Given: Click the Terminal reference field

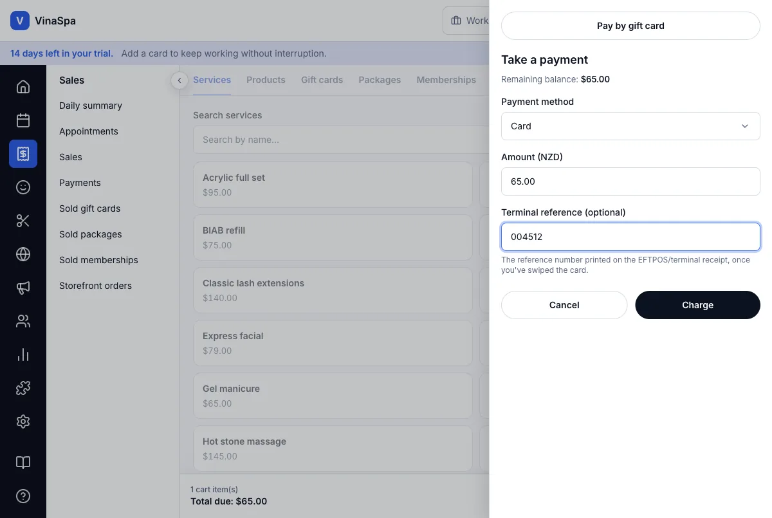Looking at the screenshot, I should pos(630,237).
